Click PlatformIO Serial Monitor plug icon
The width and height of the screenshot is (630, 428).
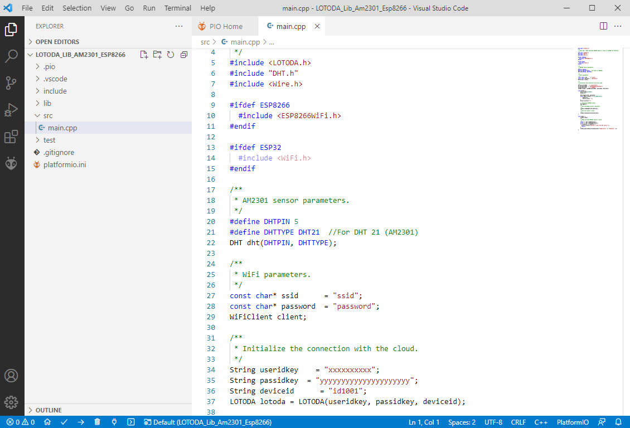click(x=114, y=422)
